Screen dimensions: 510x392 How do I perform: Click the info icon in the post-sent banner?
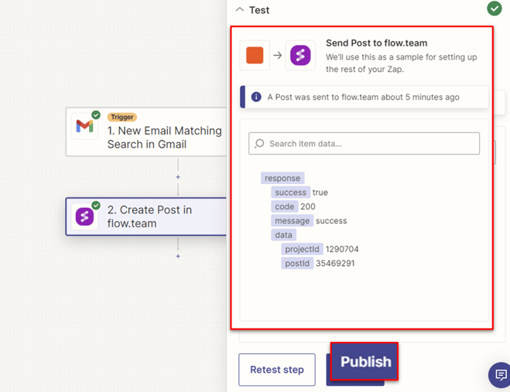pyautogui.click(x=256, y=97)
